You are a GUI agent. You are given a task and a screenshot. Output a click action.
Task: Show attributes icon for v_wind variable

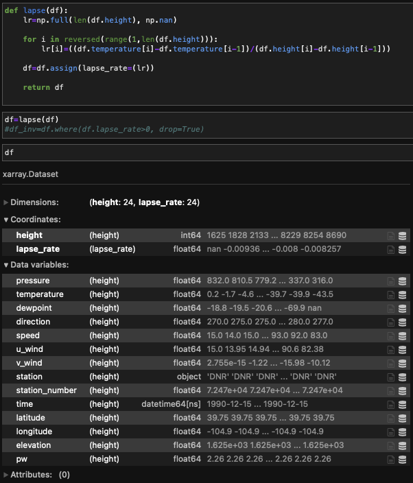click(391, 364)
